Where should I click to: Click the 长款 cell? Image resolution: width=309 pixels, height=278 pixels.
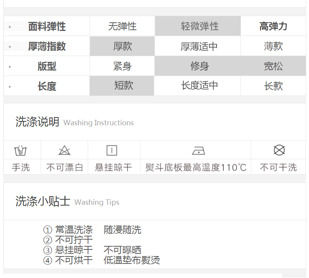[273, 86]
